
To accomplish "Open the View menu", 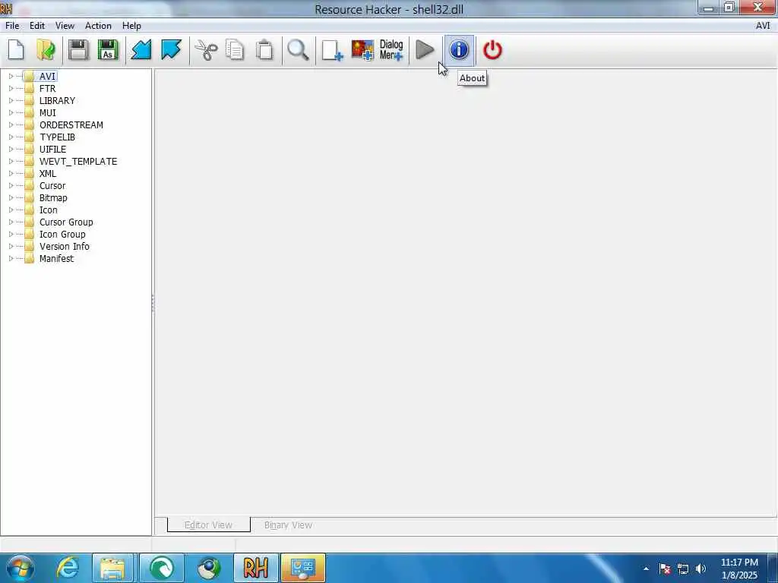I will [x=65, y=26].
